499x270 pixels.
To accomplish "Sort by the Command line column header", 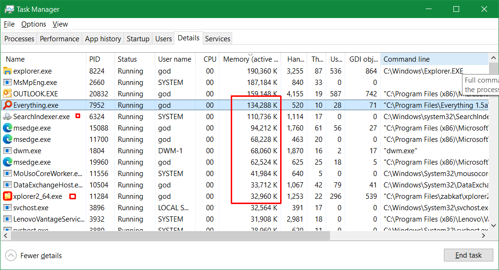I will (x=435, y=59).
